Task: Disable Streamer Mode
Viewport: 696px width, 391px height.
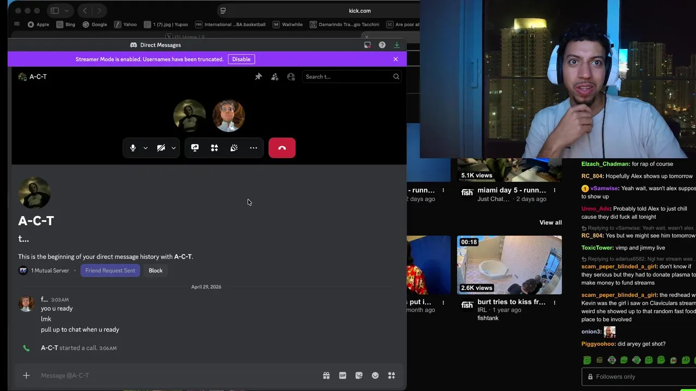Action: (241, 59)
